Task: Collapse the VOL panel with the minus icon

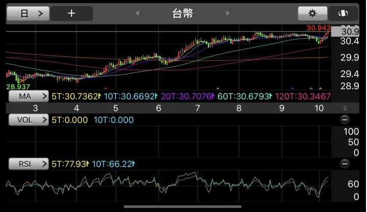Action: point(345,120)
